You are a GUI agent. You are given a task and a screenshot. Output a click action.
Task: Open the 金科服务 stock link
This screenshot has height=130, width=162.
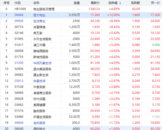click(x=39, y=123)
